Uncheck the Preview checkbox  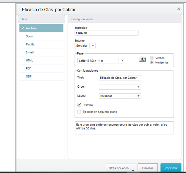pos(79,105)
